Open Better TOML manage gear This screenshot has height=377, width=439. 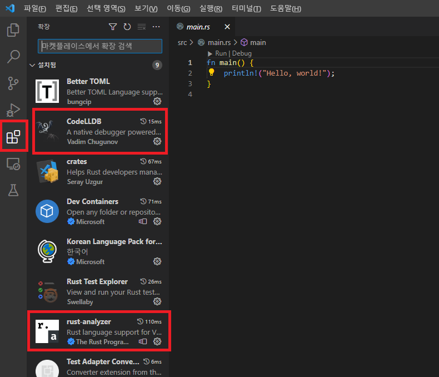pyautogui.click(x=157, y=101)
